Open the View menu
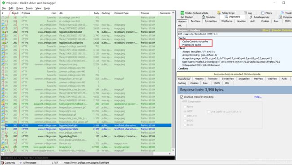292x165 pixels. (38, 8)
